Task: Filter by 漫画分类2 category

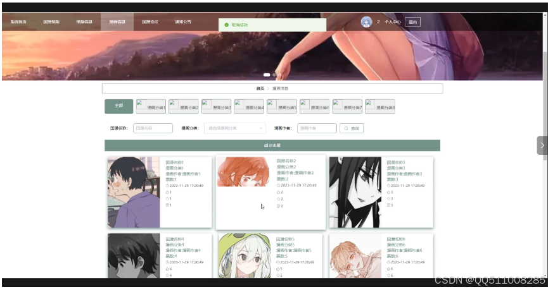Action: pyautogui.click(x=184, y=106)
